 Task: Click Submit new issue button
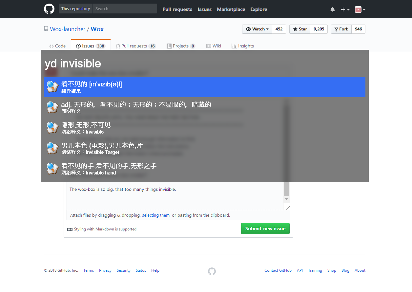point(265,228)
